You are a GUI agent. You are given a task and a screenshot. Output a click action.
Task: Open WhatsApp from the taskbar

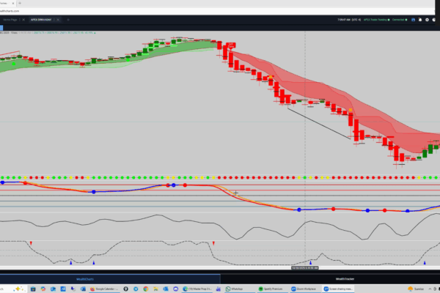tap(234, 289)
